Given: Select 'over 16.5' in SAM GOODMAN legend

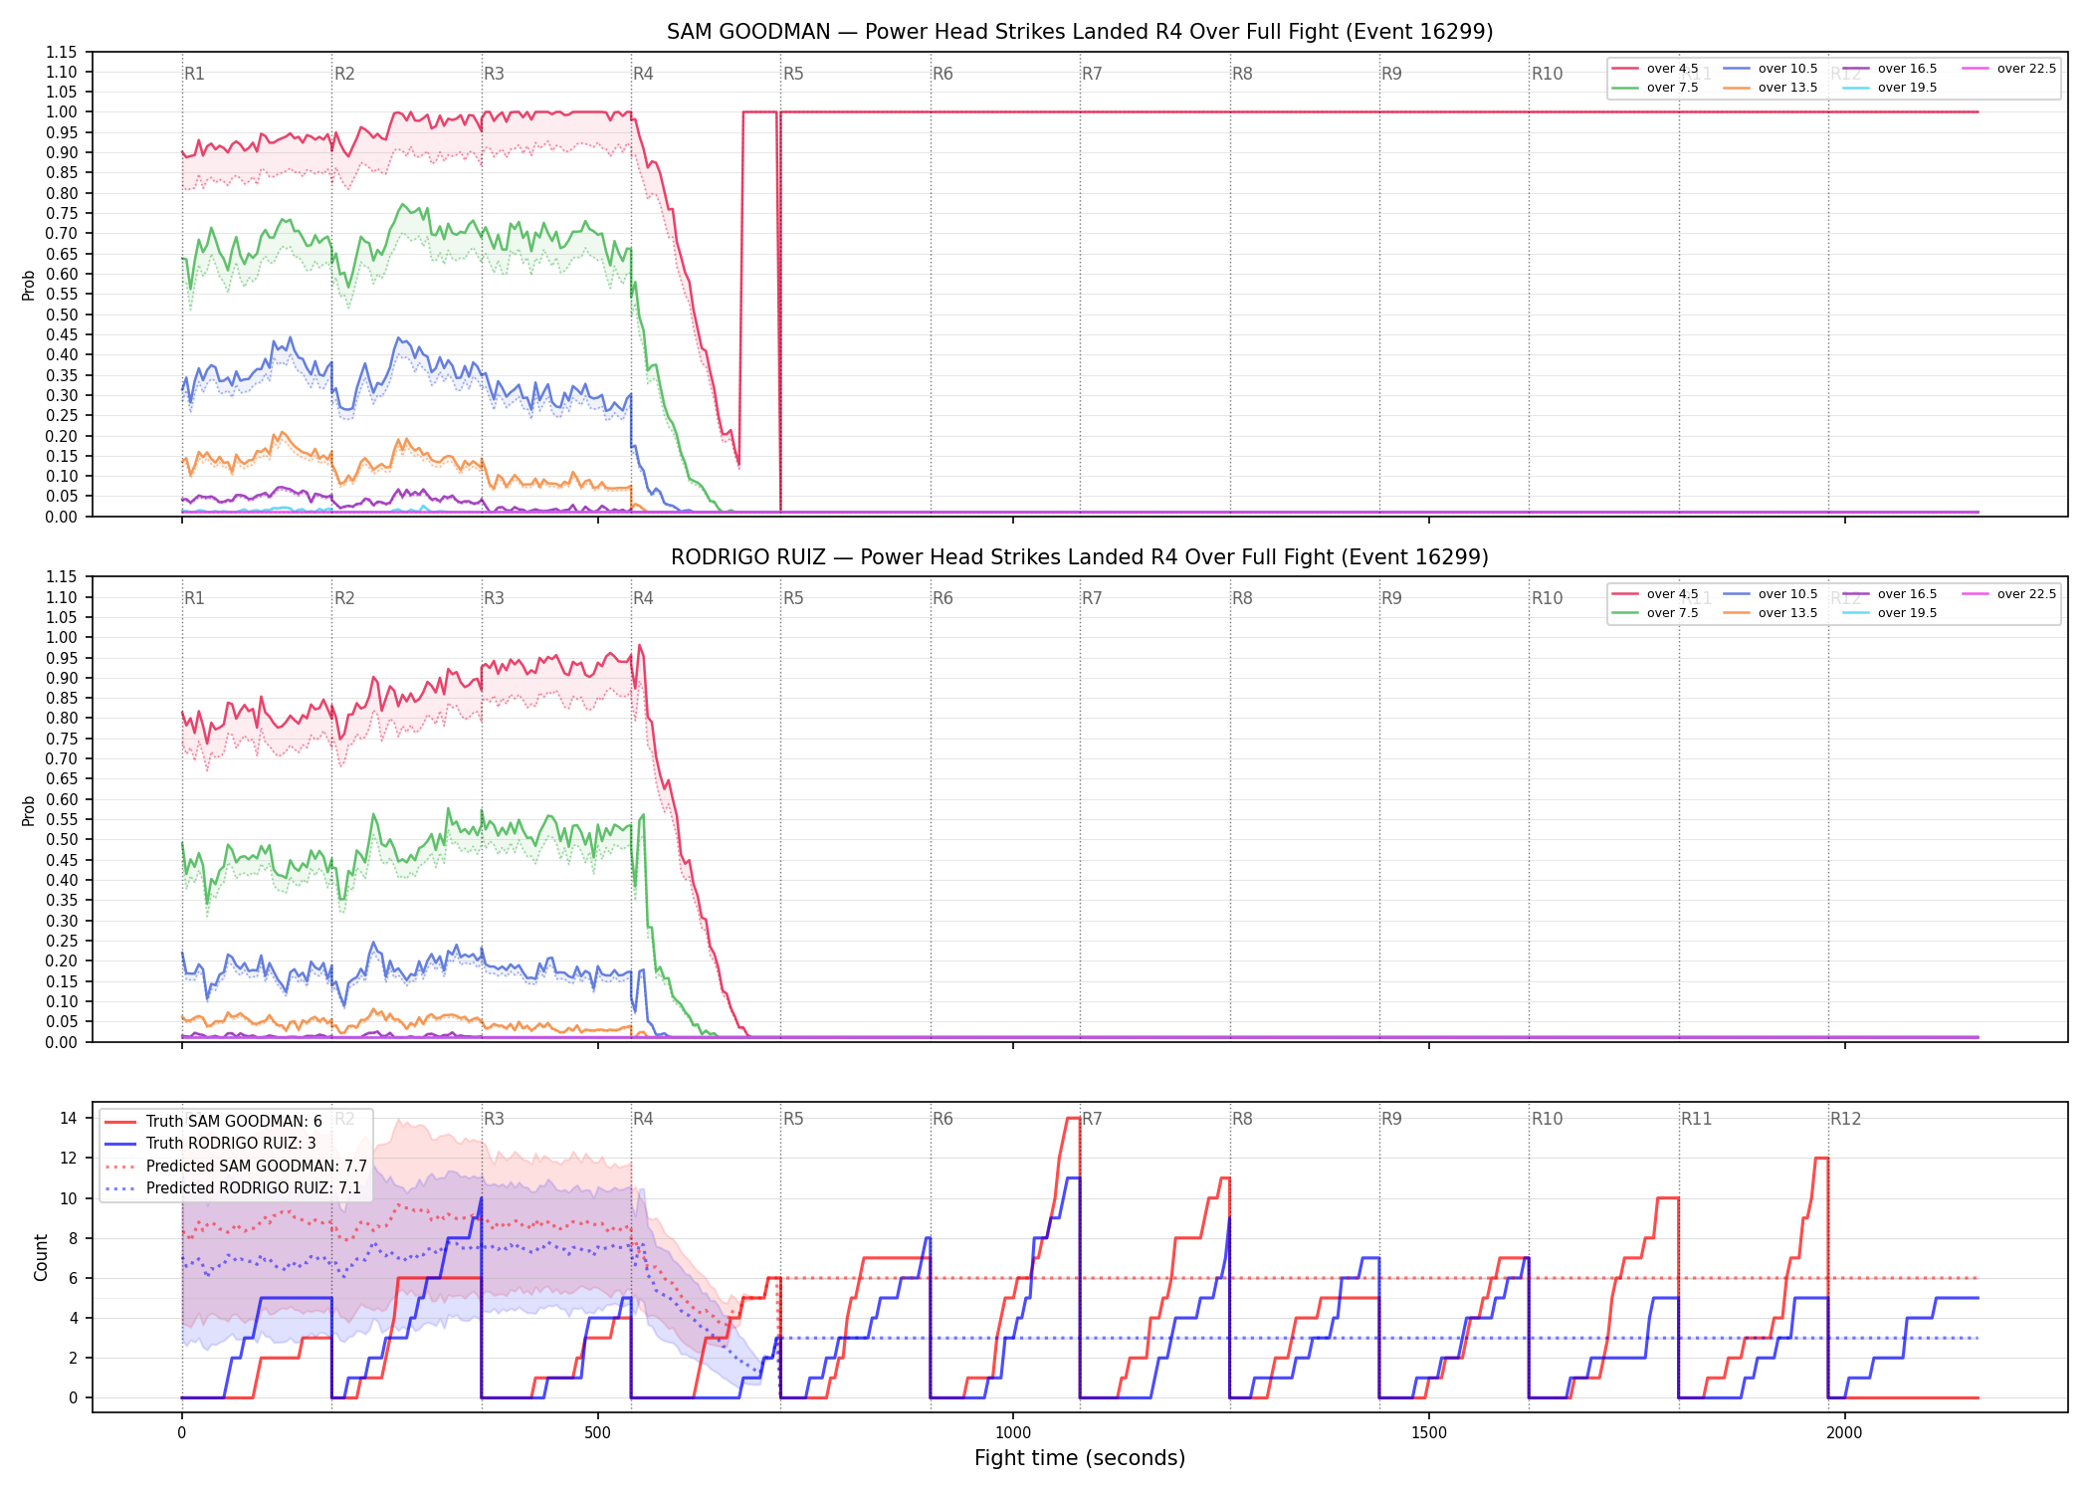Looking at the screenshot, I should tap(1890, 69).
